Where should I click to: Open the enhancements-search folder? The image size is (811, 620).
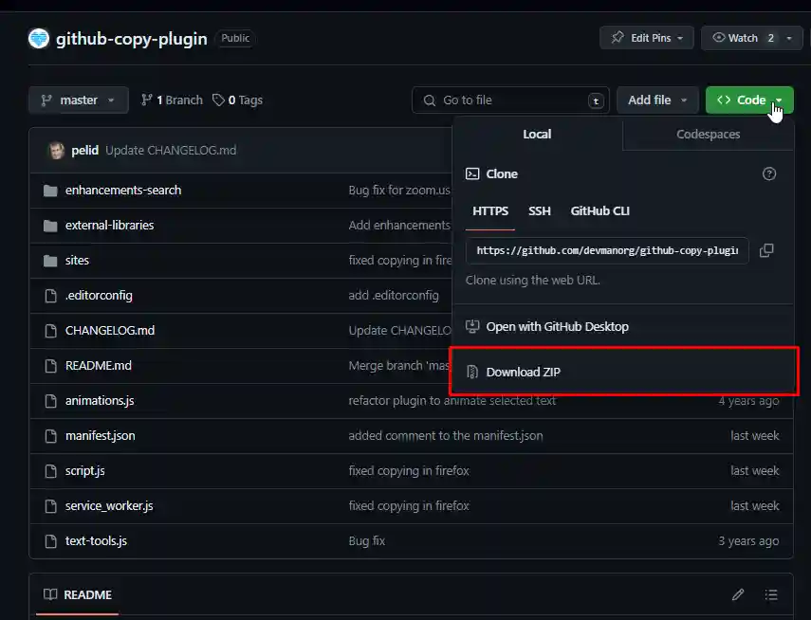pyautogui.click(x=123, y=190)
